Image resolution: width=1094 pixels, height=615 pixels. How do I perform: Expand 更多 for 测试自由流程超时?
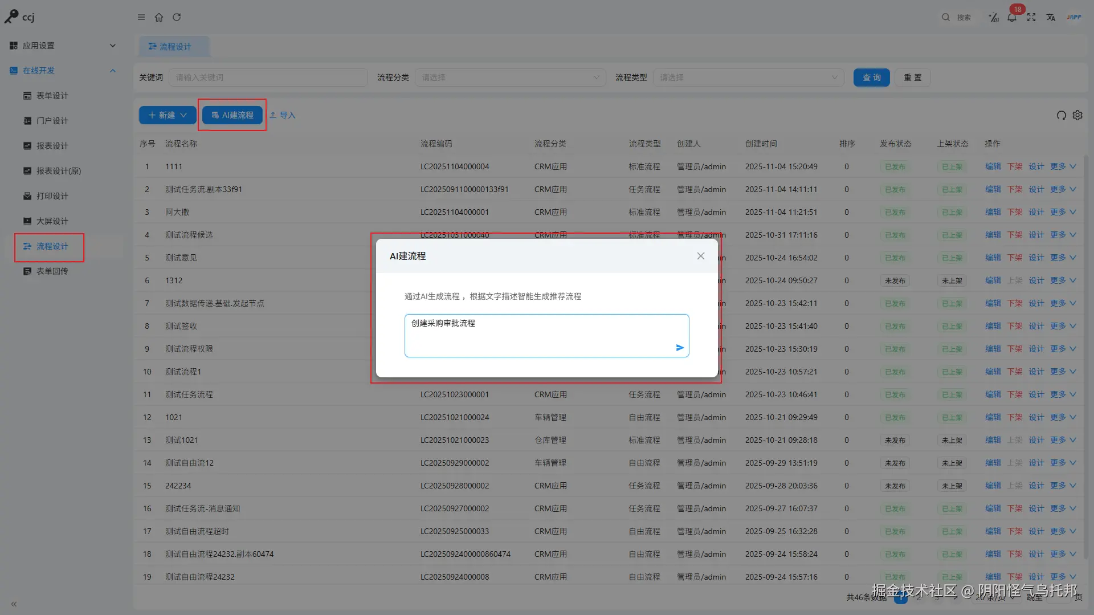tap(1063, 531)
